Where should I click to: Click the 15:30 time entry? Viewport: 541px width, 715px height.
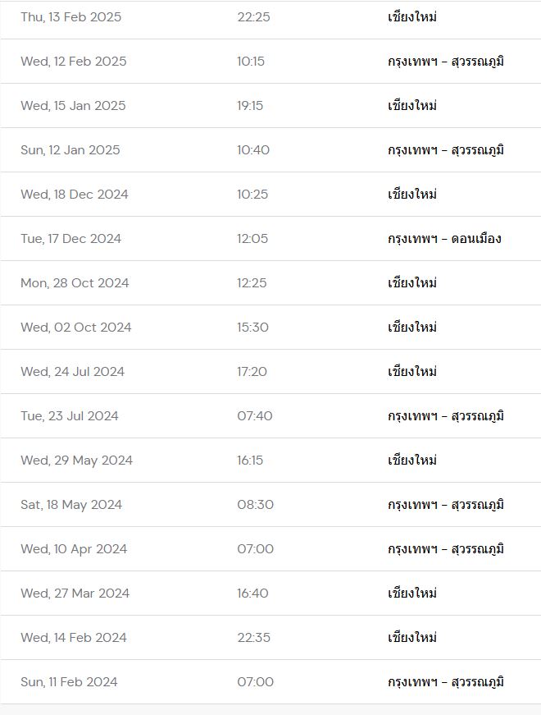click(x=252, y=327)
